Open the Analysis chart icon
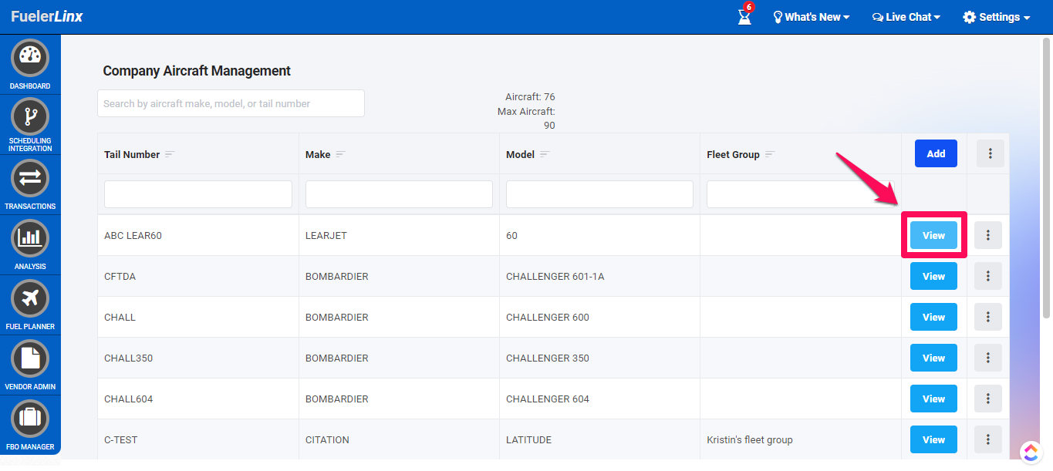 30,238
